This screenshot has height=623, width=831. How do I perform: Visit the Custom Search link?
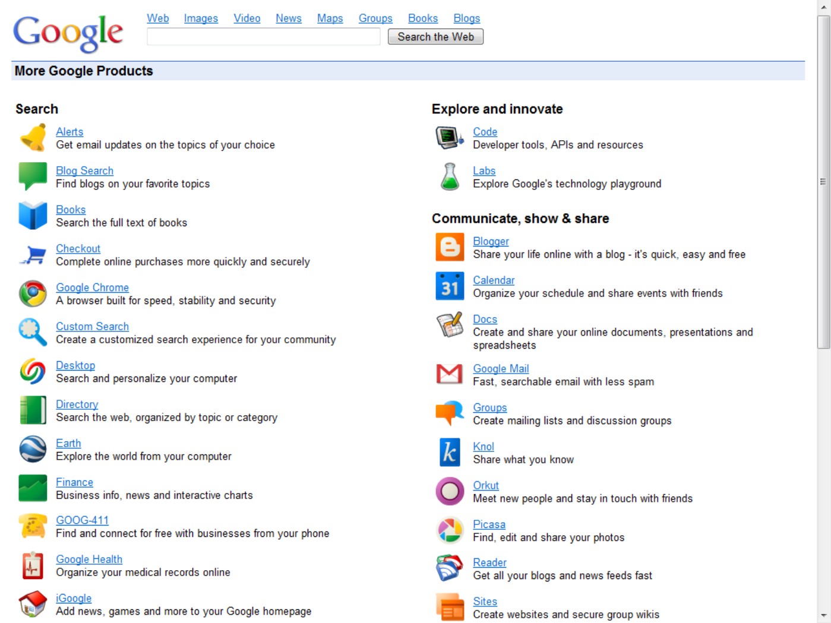tap(93, 326)
